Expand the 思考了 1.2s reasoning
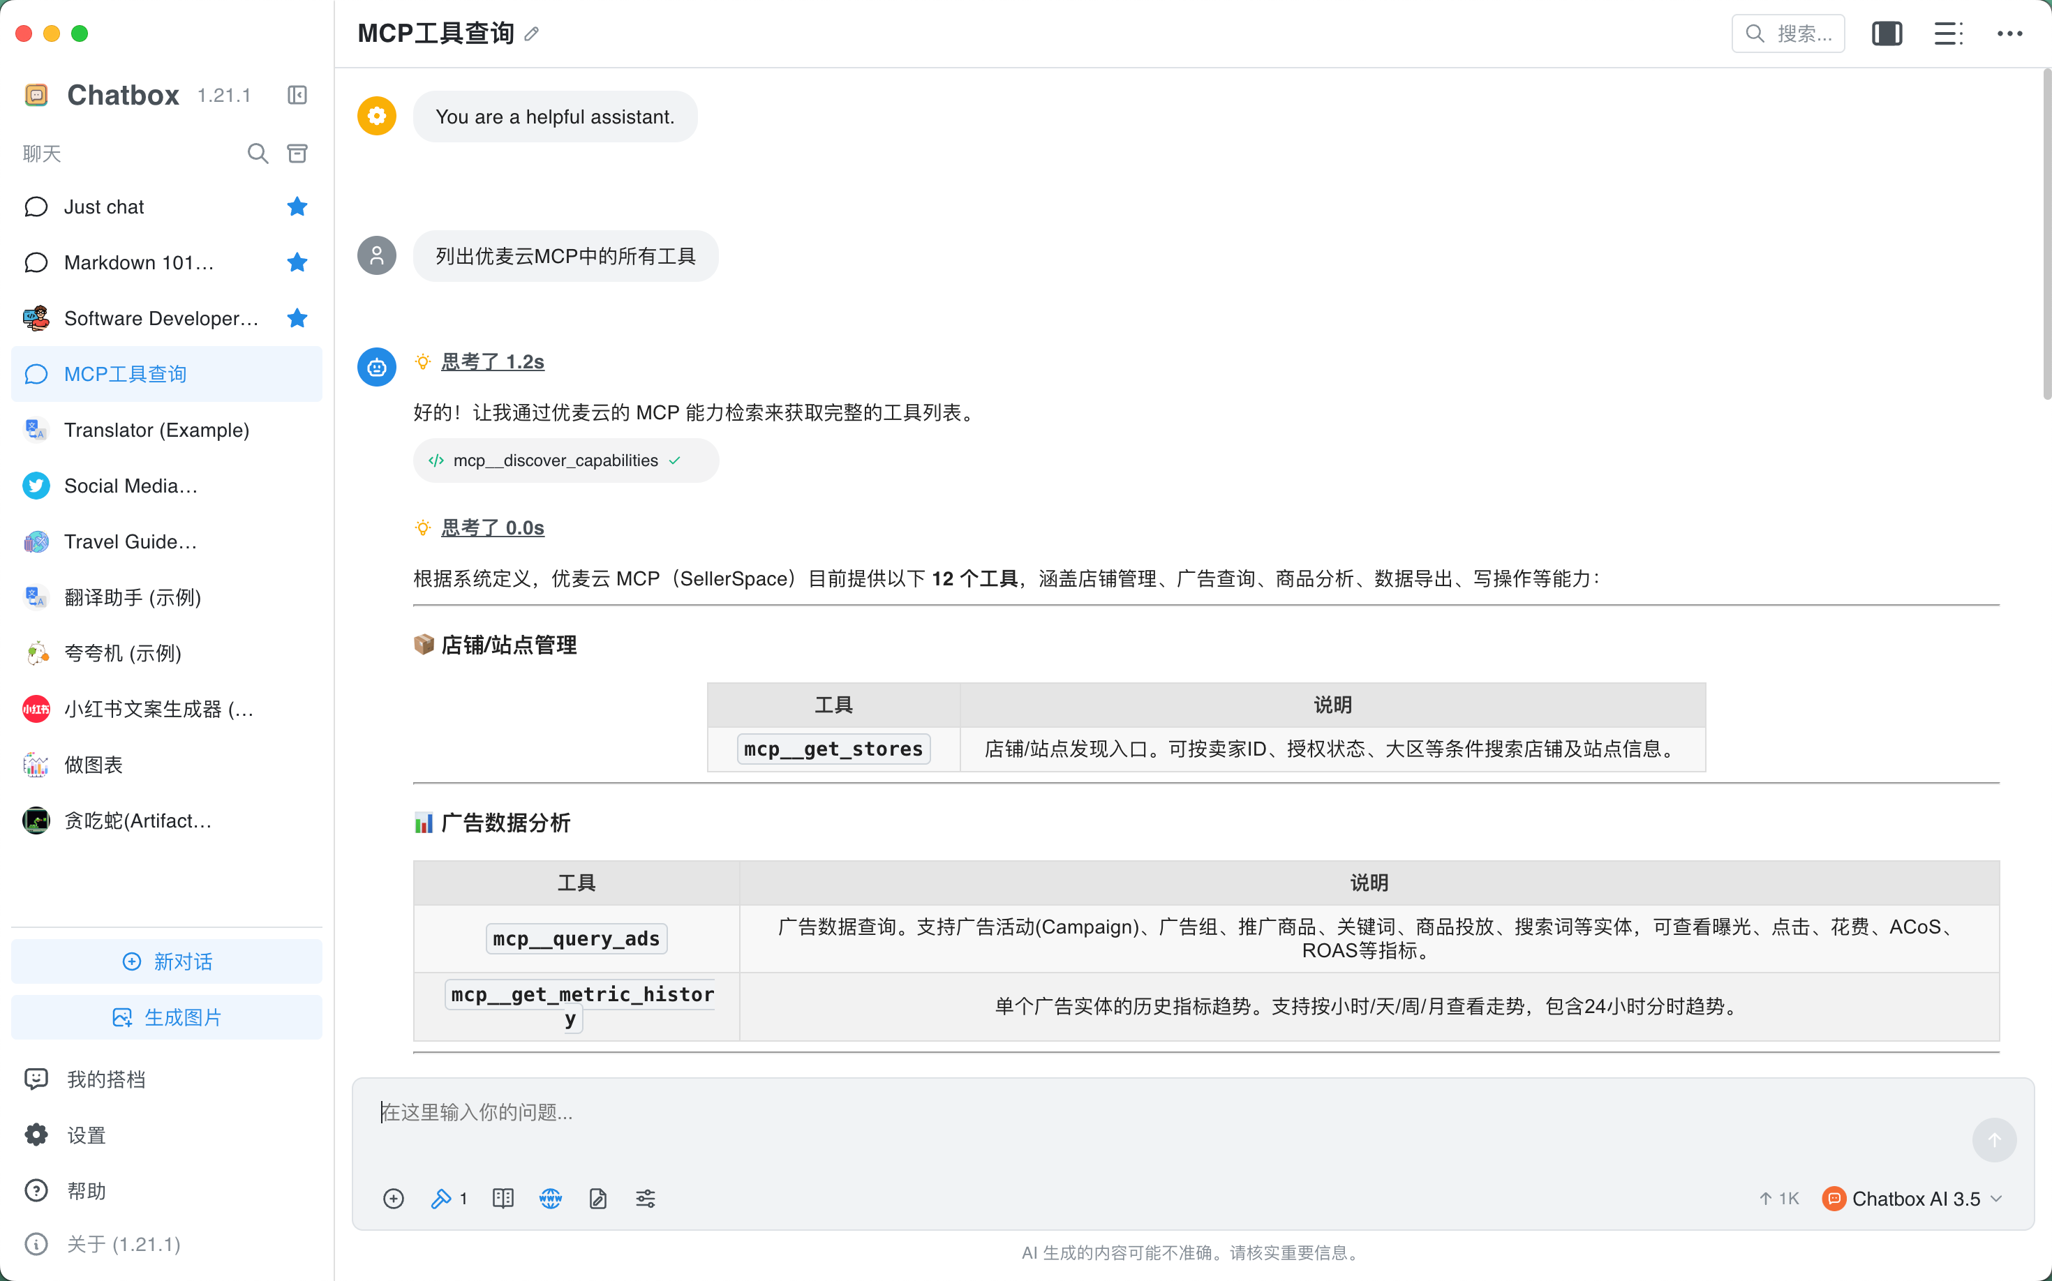This screenshot has width=2052, height=1281. 493,363
